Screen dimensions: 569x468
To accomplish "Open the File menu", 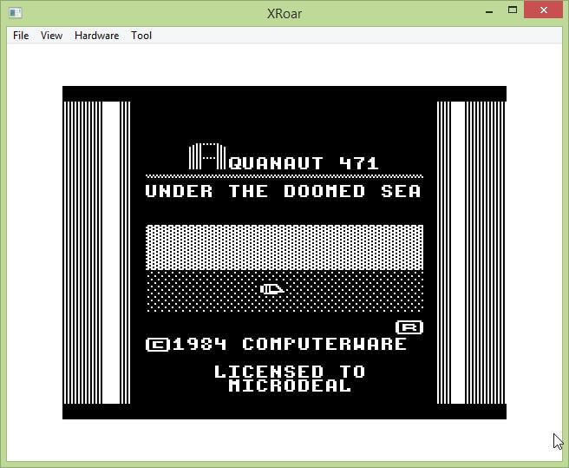I will click(21, 36).
